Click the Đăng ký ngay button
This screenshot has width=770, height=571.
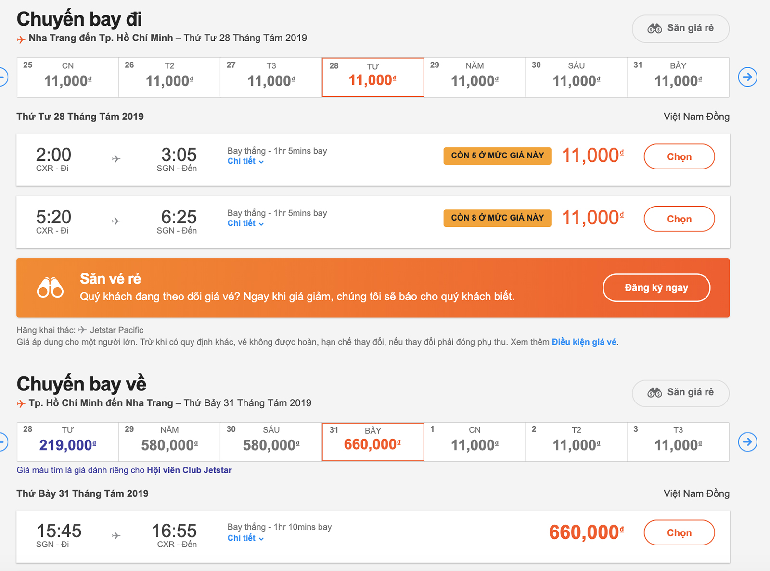[656, 288]
